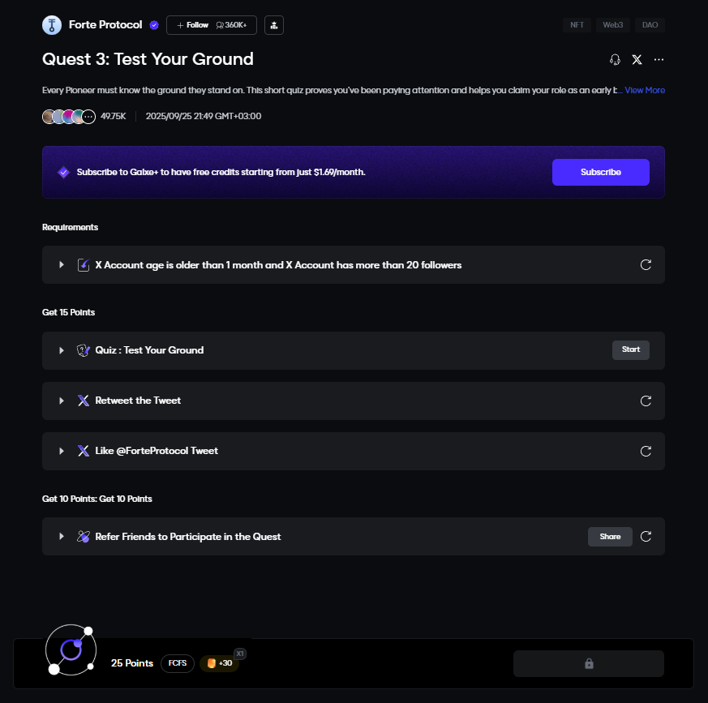This screenshot has width=708, height=703.
Task: Expand the Quiz : Test Your Ground task
Action: (x=62, y=350)
